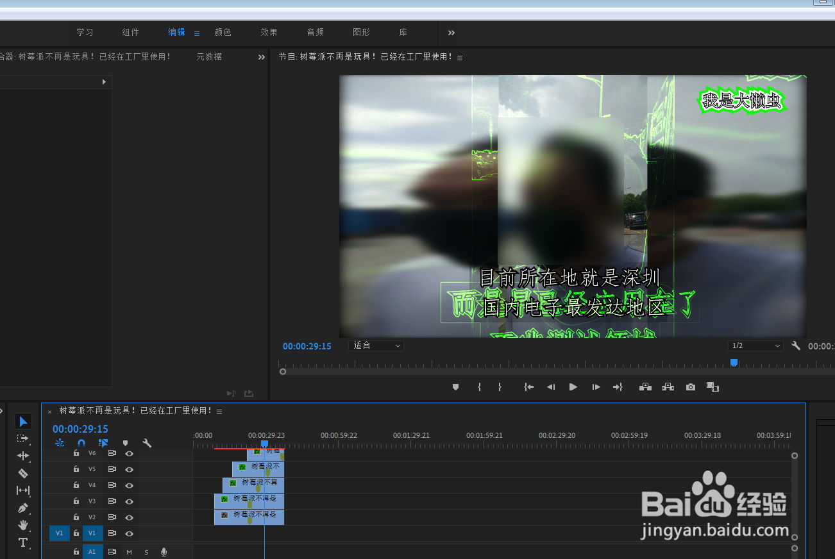
Task: Switch to 库 workspace
Action: [403, 32]
